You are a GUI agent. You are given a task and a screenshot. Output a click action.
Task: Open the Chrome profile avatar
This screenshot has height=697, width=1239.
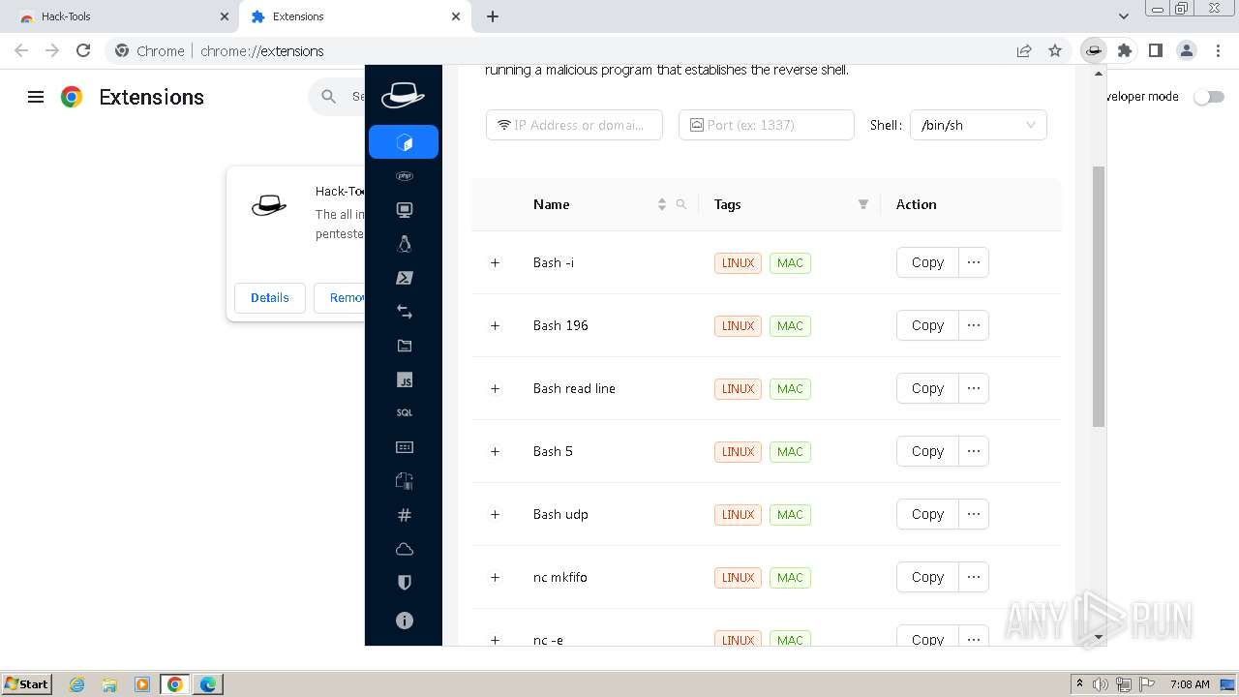1187,50
